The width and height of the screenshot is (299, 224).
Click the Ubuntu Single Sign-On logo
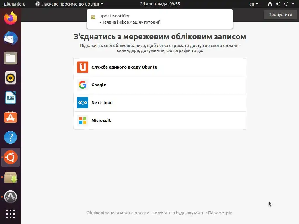point(83,67)
